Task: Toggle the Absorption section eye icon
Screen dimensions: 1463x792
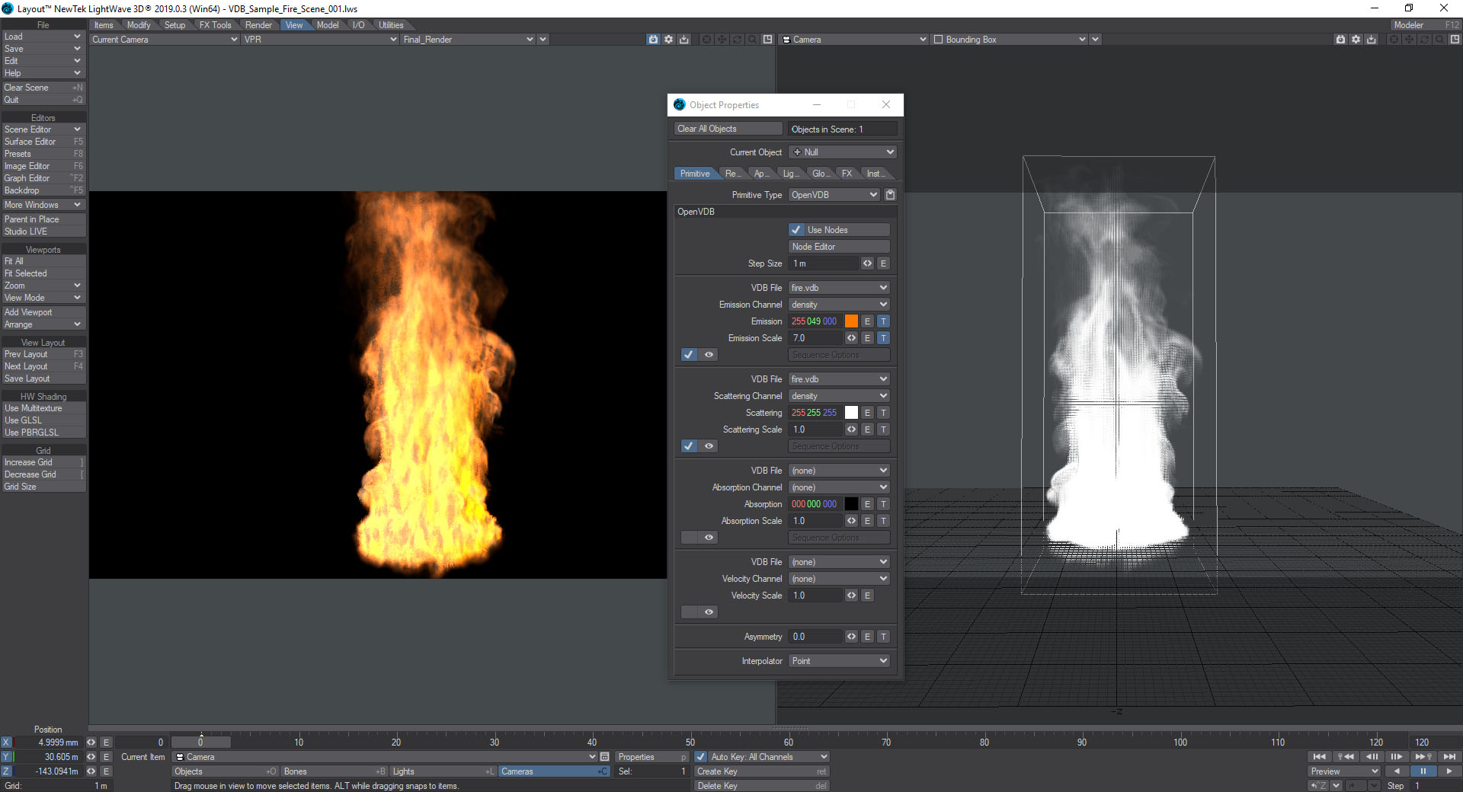Action: point(709,538)
